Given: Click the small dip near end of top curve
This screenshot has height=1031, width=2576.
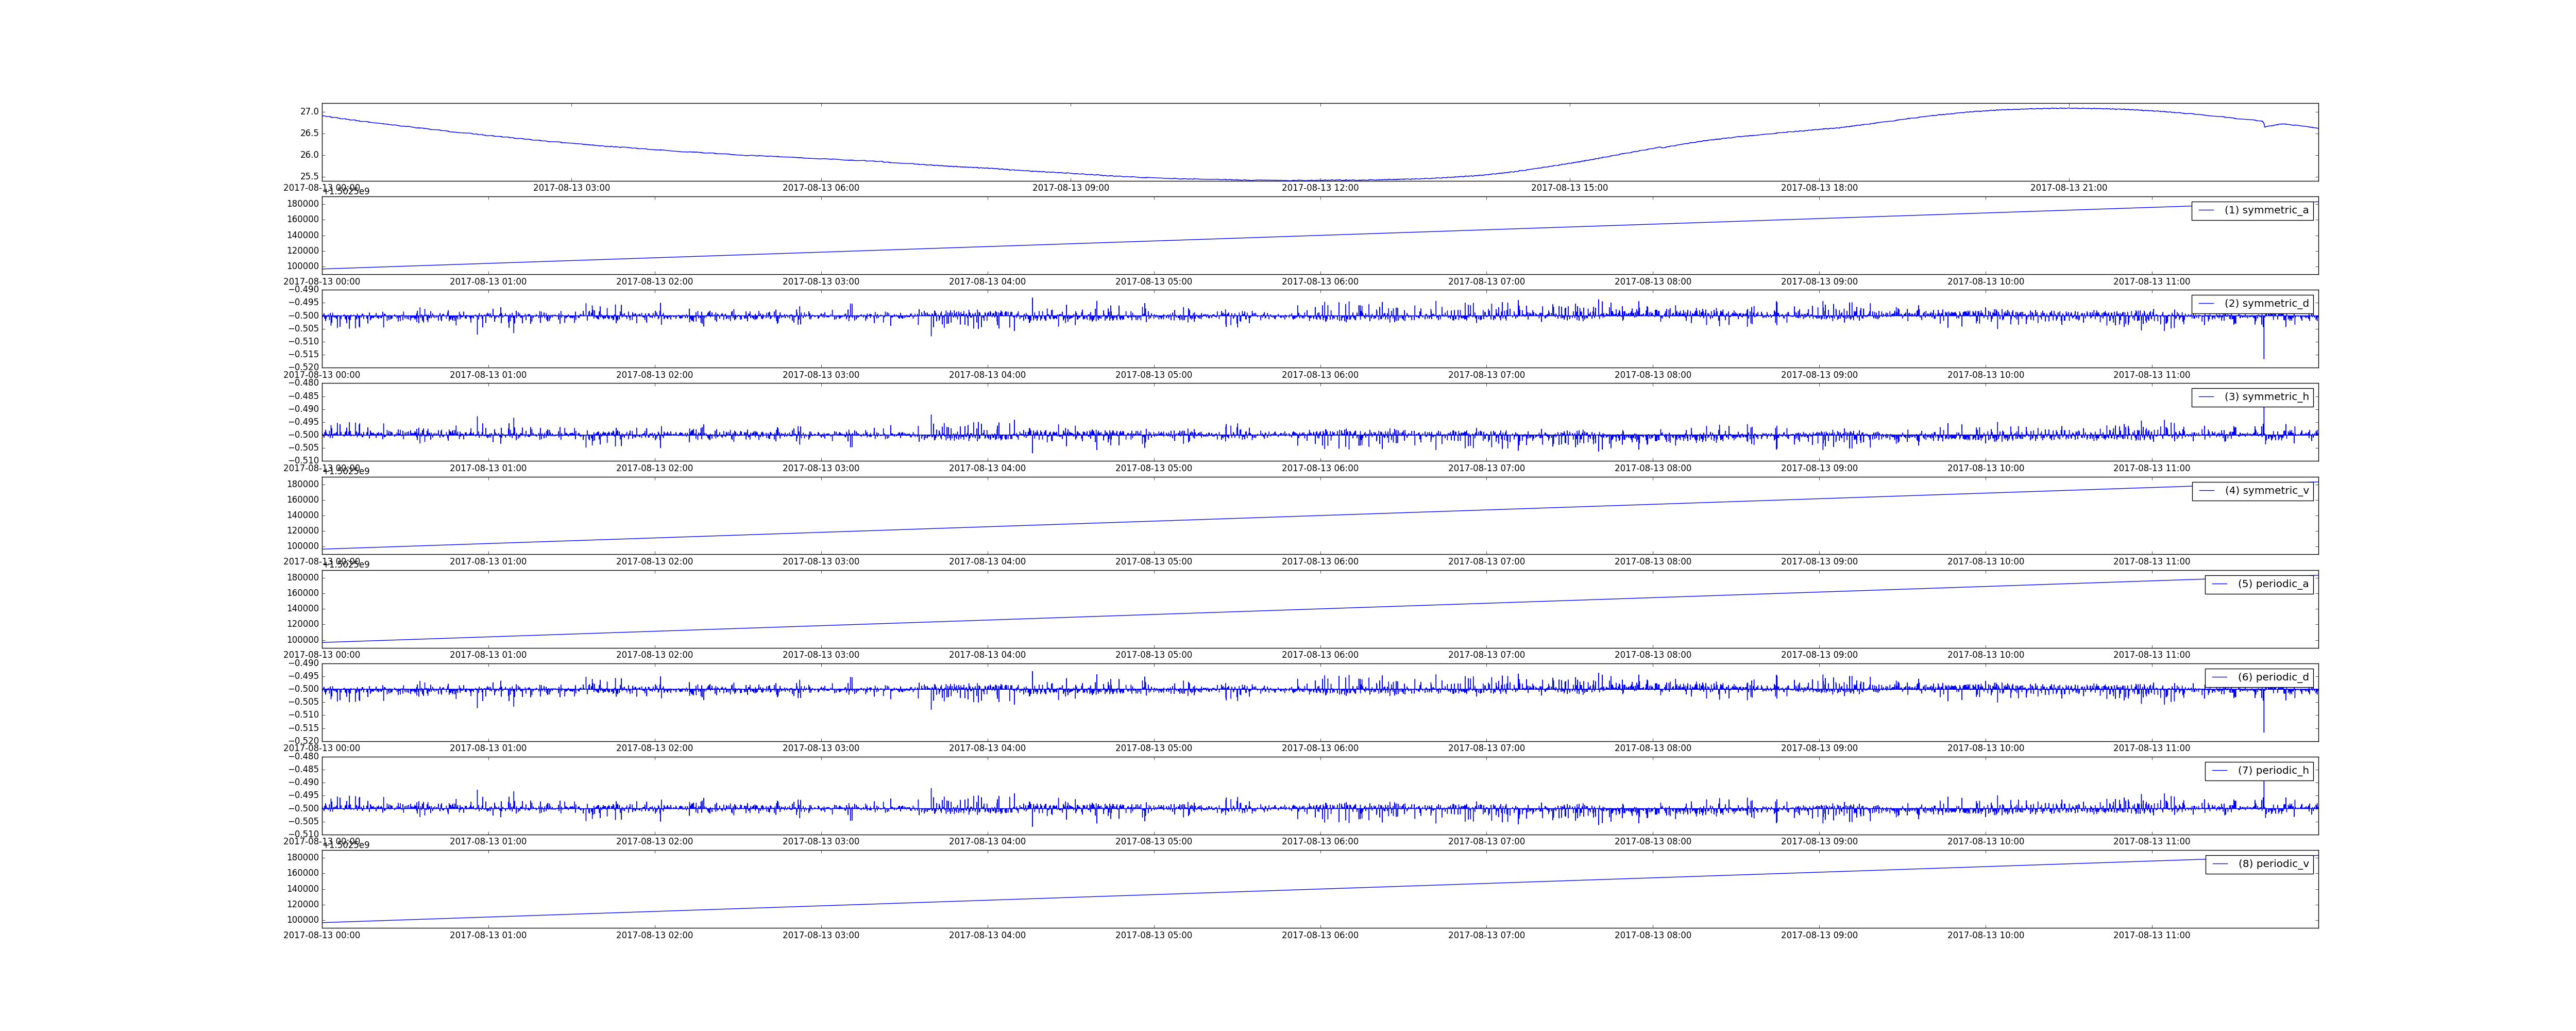Looking at the screenshot, I should coord(2265,126).
